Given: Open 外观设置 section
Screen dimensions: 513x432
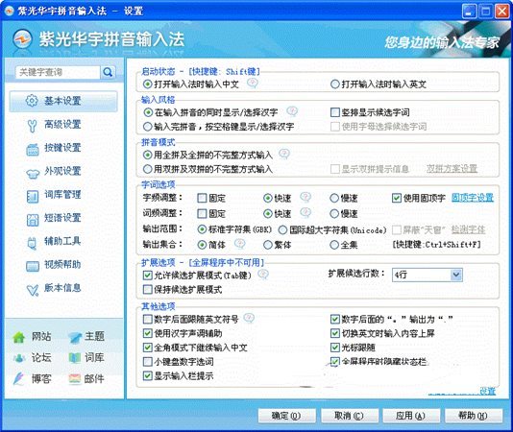Looking at the screenshot, I should [x=63, y=172].
